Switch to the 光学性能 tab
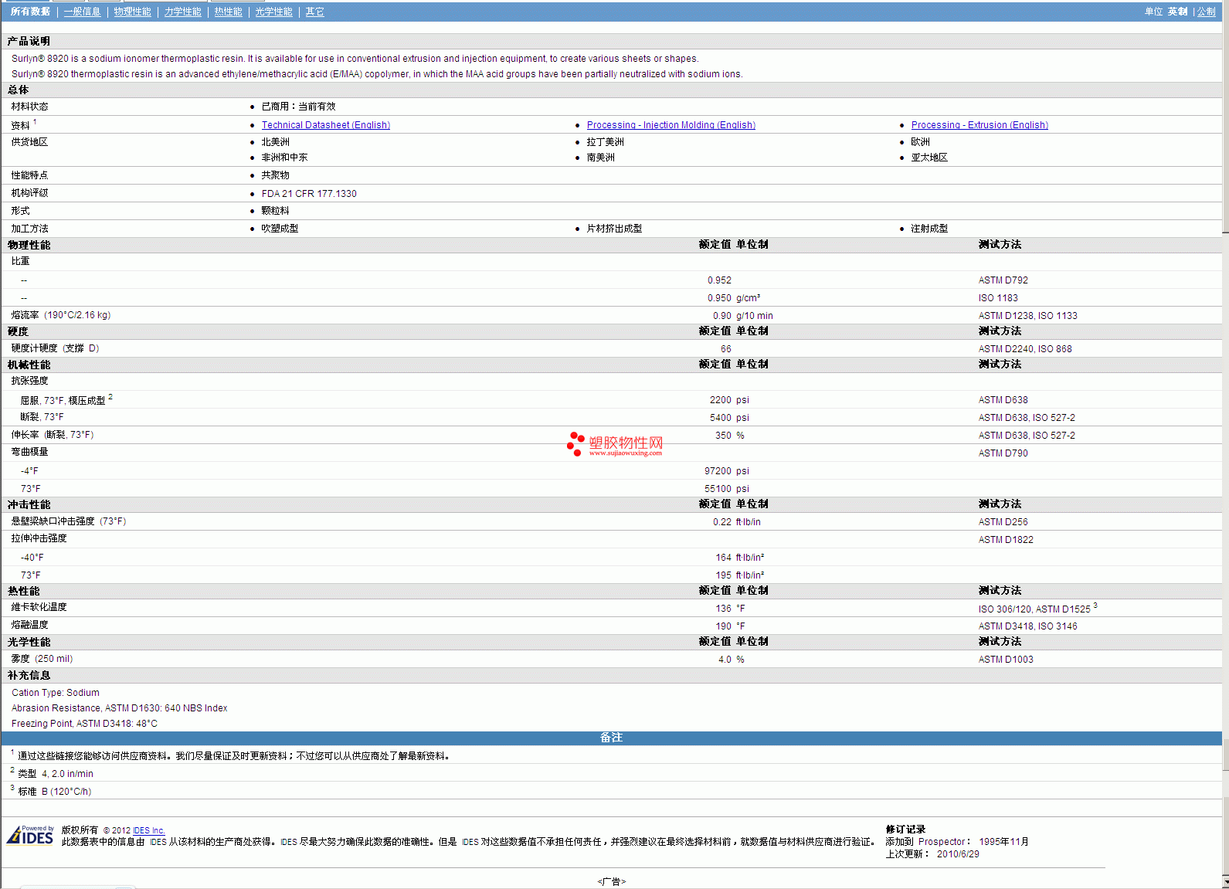The image size is (1229, 889). (x=273, y=12)
